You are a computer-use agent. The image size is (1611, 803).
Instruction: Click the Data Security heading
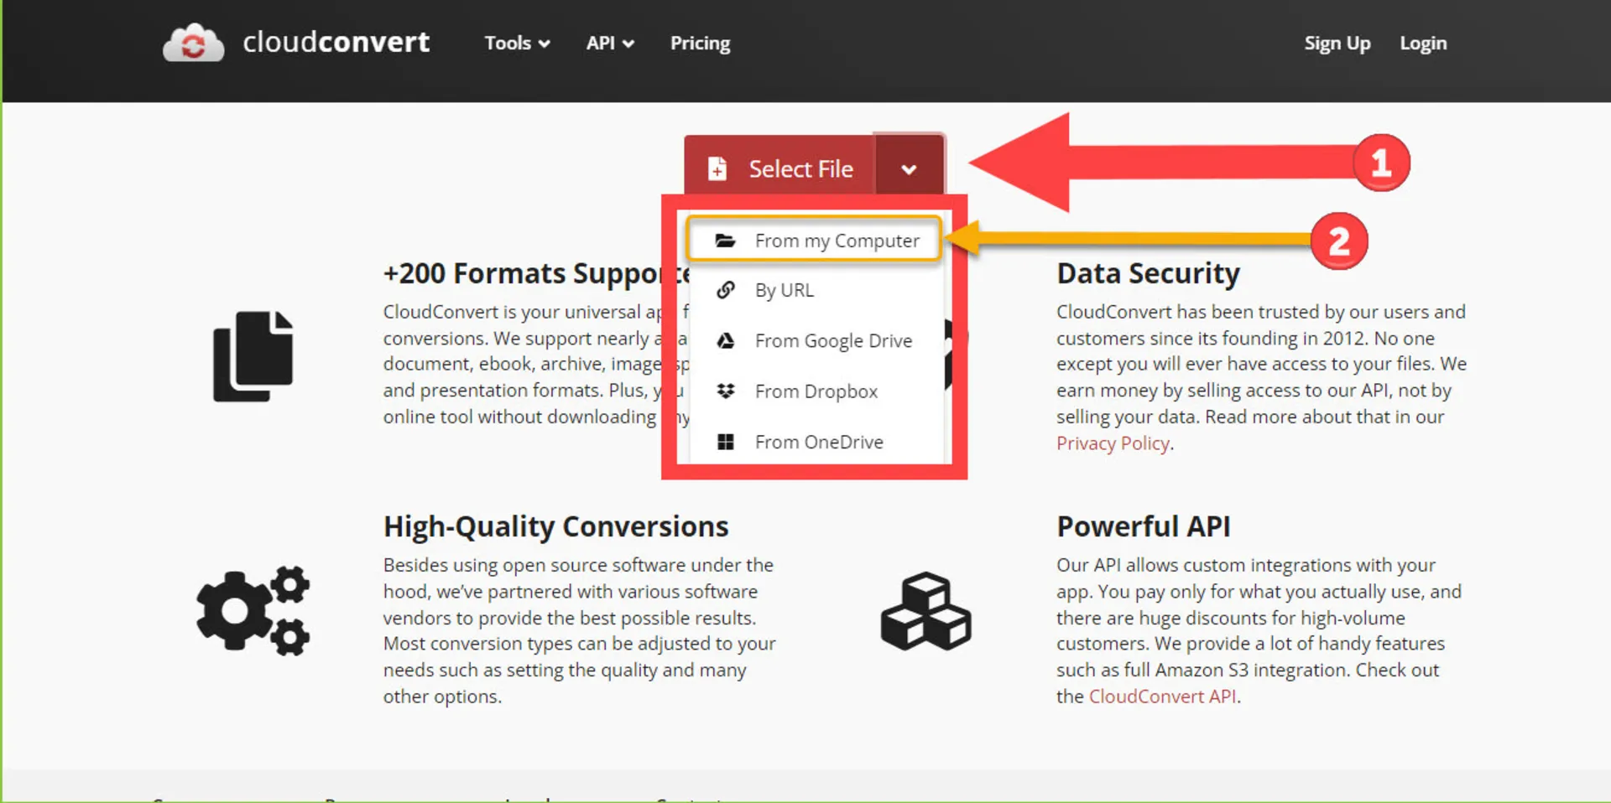pyautogui.click(x=1148, y=273)
